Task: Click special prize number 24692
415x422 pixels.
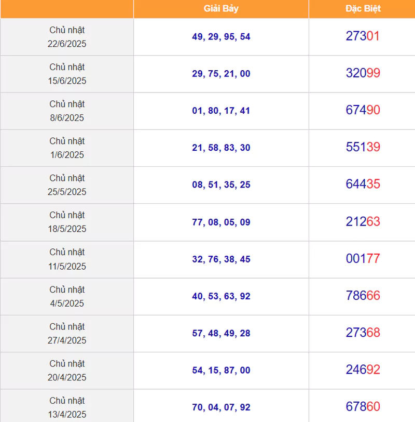Action: 363,370
